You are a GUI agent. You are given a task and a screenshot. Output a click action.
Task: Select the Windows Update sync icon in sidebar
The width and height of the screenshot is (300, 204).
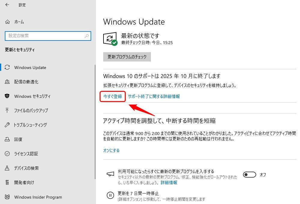tap(7, 67)
